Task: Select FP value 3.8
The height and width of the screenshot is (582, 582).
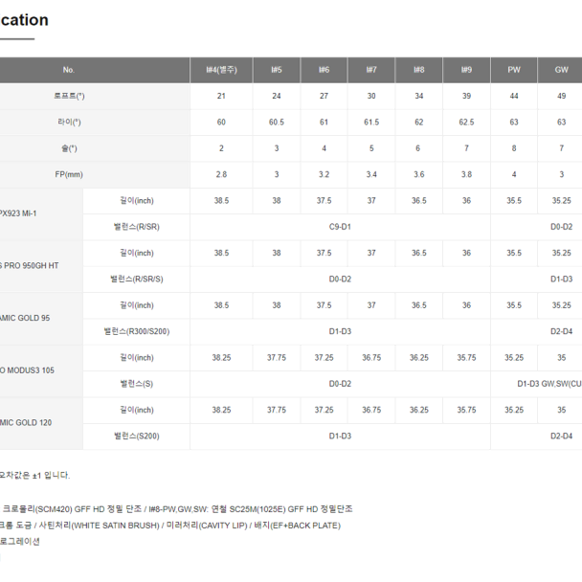Action: [466, 174]
